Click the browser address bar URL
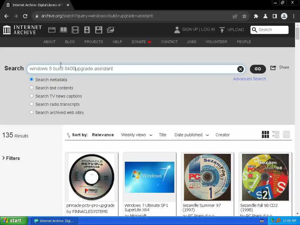300x225 pixels. click(x=97, y=16)
